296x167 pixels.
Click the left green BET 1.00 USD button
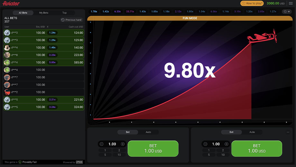[153, 148]
